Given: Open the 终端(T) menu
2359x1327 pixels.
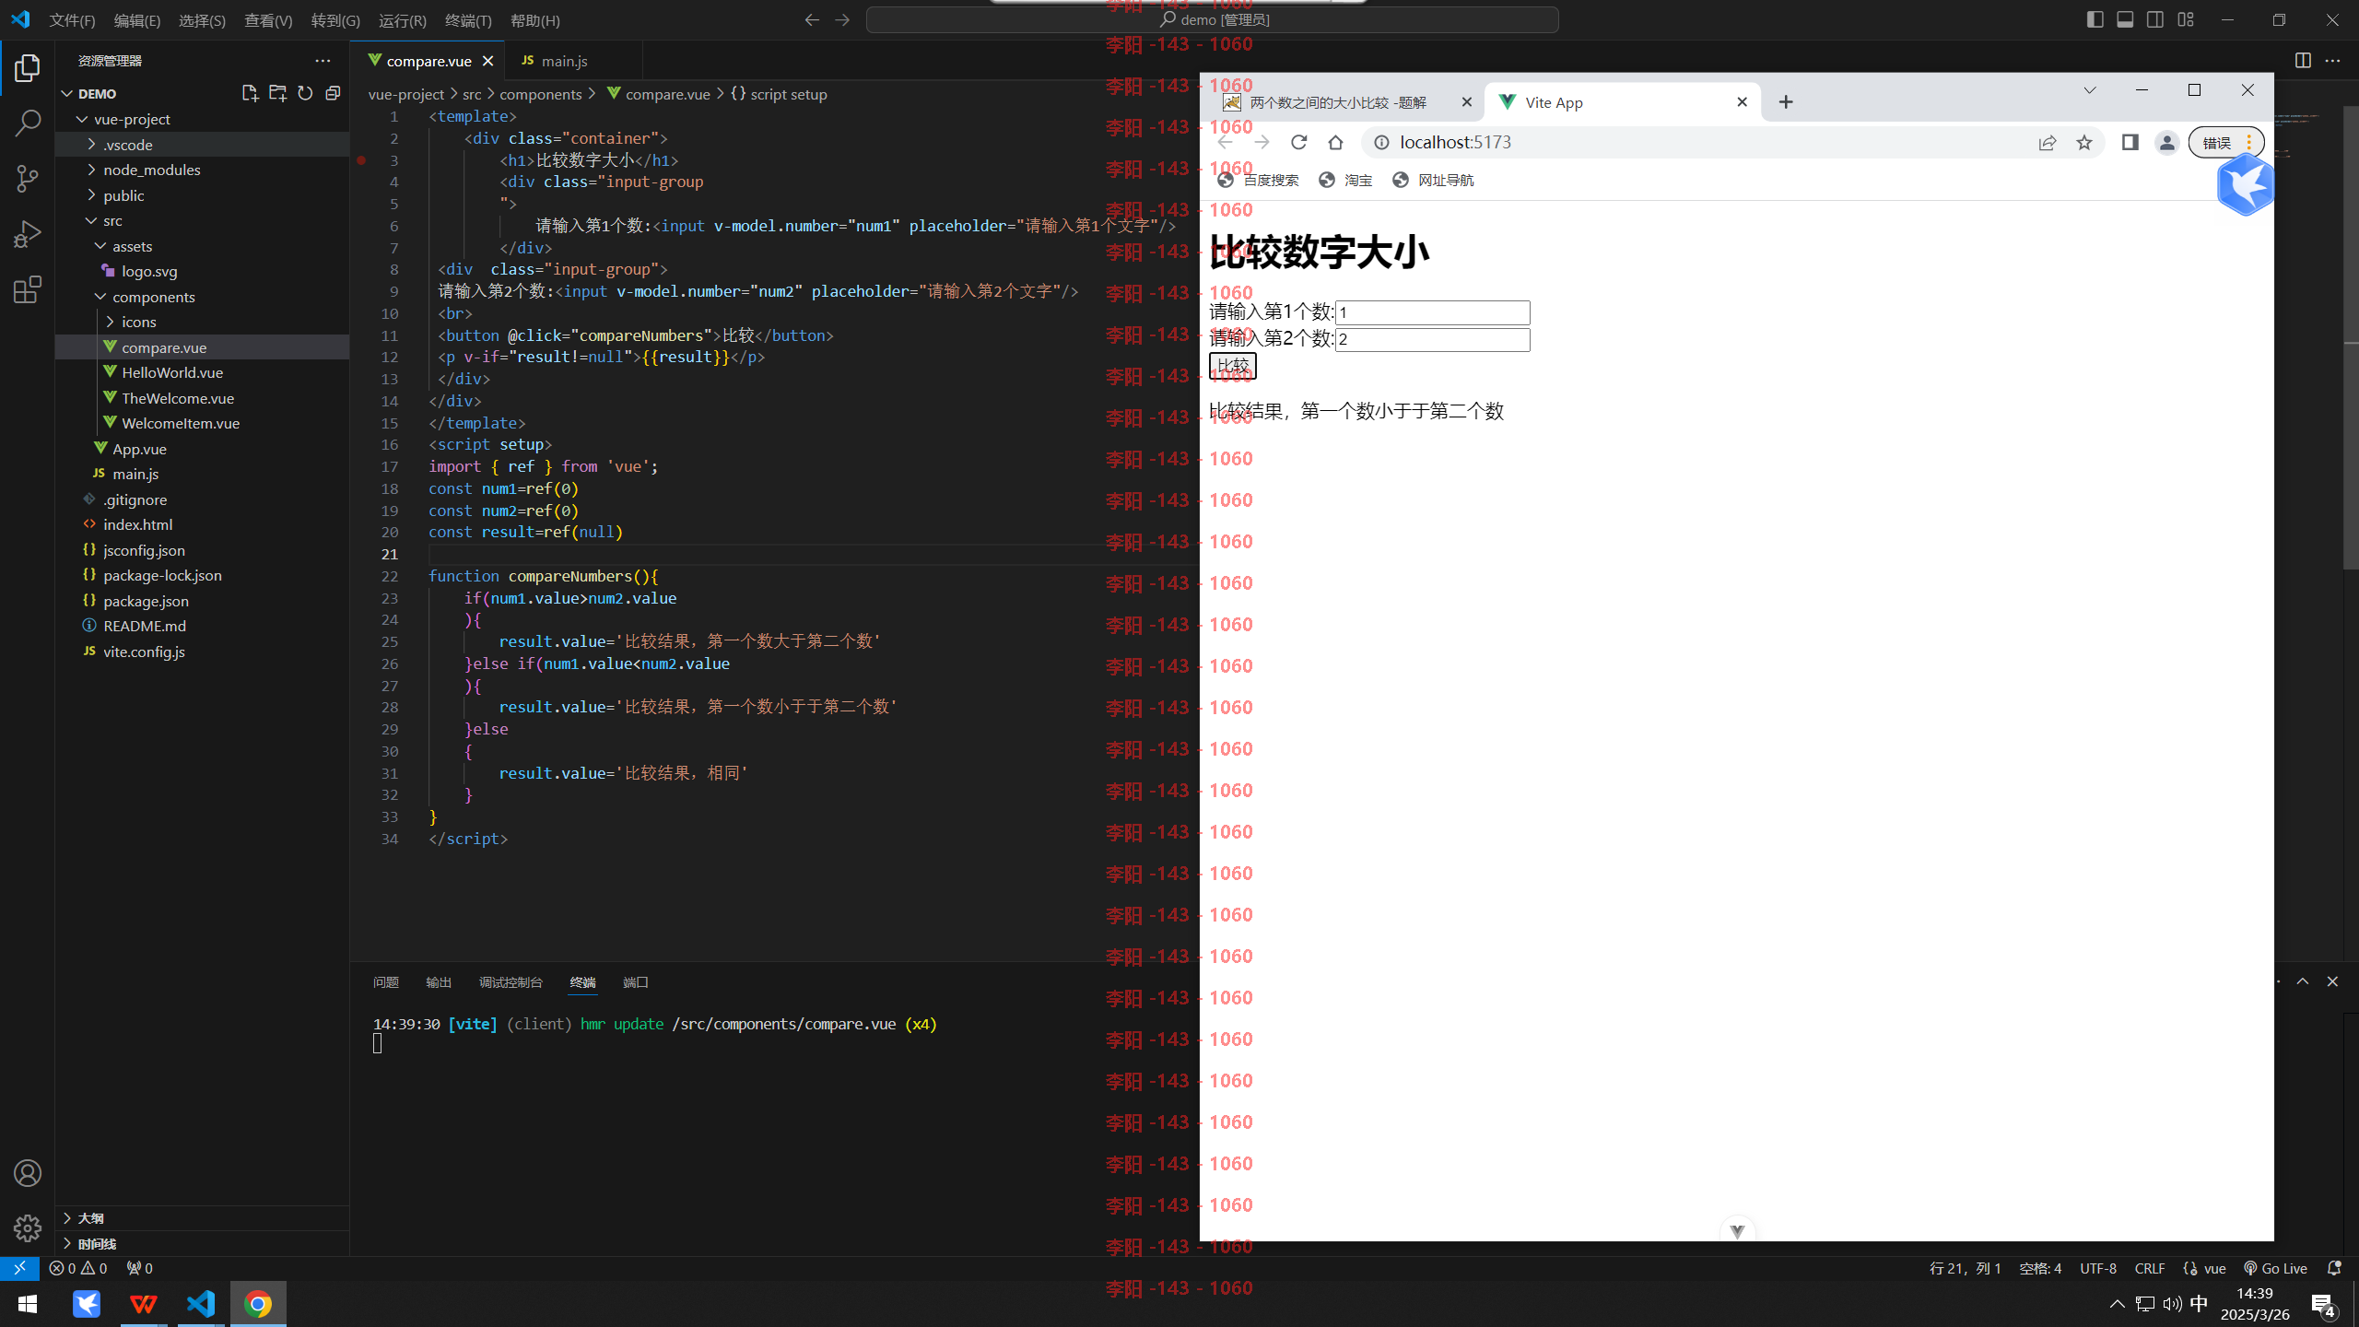Looking at the screenshot, I should pos(468,20).
